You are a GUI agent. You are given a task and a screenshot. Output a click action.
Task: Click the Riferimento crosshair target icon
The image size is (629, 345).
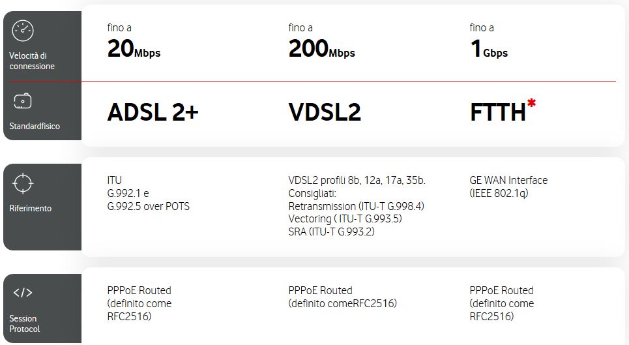pos(23,183)
